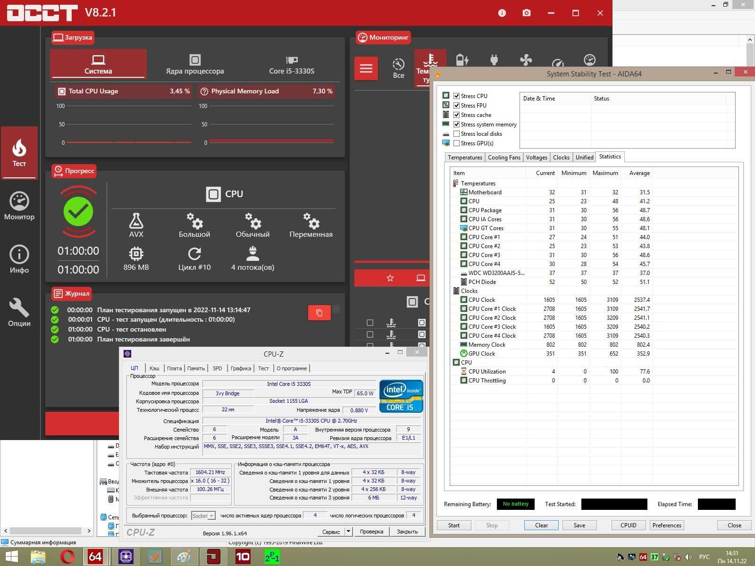The width and height of the screenshot is (755, 566).
Task: Click CPUID button in AIDA64
Action: (629, 525)
